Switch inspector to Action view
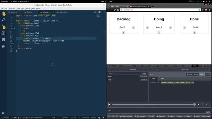The height and width of the screenshot is (119, 212). tap(189, 74)
